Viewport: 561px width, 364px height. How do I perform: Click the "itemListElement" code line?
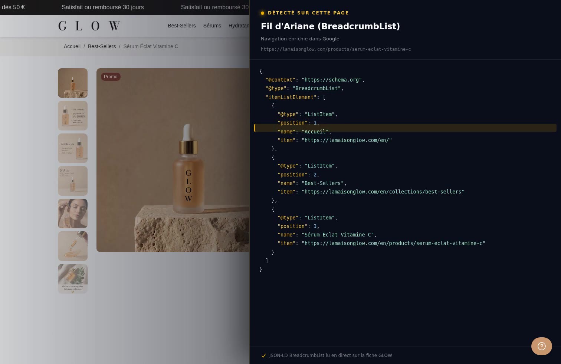pyautogui.click(x=295, y=97)
